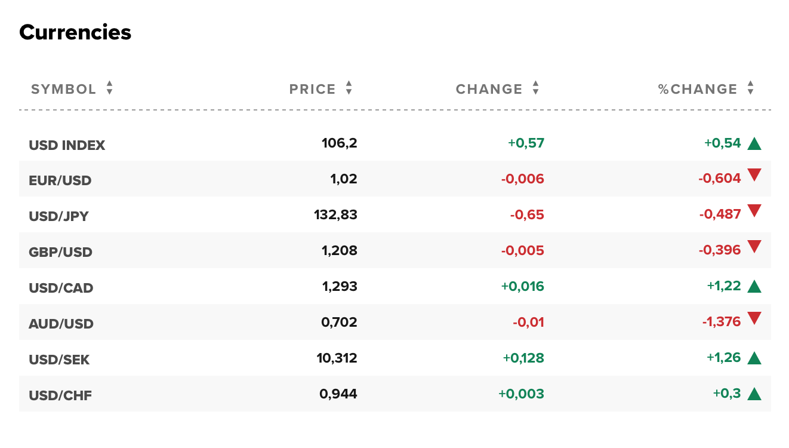Click the red triangle beside USD/JPY

click(x=754, y=211)
